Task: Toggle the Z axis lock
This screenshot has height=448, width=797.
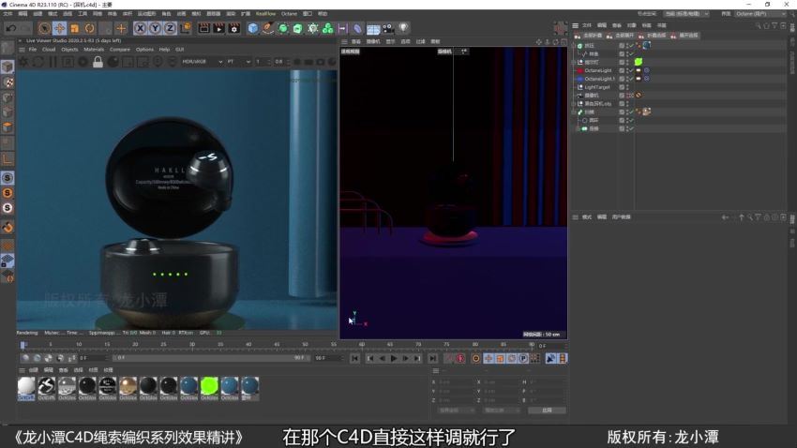Action: [x=170, y=28]
